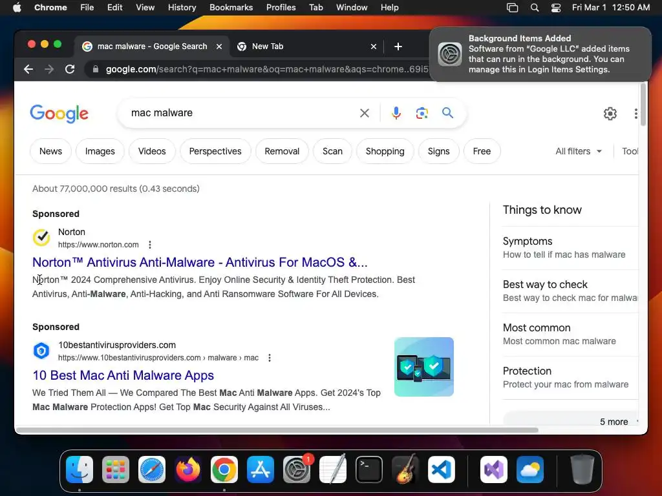Open System Settings in the dock
This screenshot has width=662, height=496.
tap(297, 470)
